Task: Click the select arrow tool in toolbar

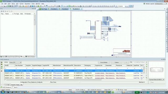Action: tap(62, 6)
